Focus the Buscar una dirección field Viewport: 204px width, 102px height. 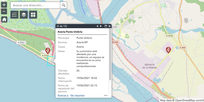tap(35, 5)
